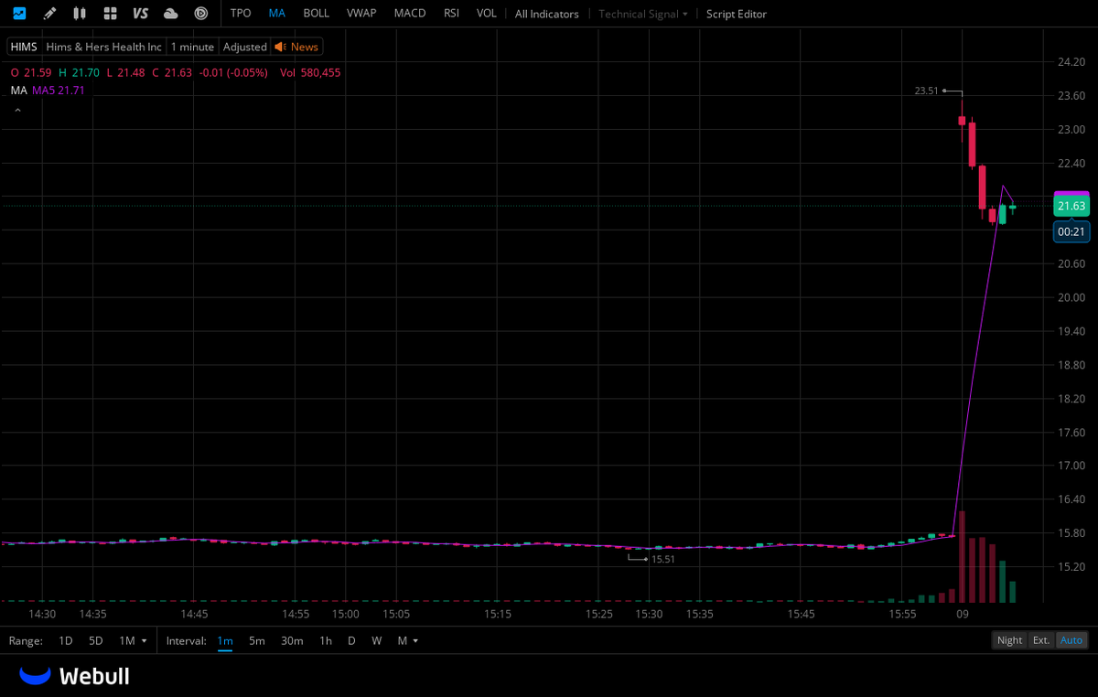Screen dimensions: 1098x697
Task: Click the countdown timer 00:21
Action: pos(1071,232)
